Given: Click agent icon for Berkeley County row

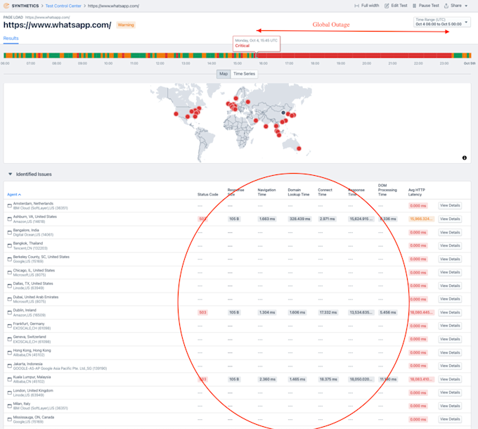Looking at the screenshot, I should pyautogui.click(x=9, y=260).
